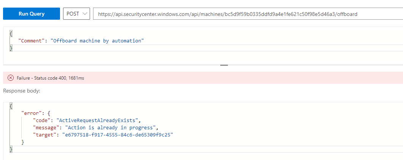
Task: Click the Failure - Status code 400 message
Action: point(51,78)
